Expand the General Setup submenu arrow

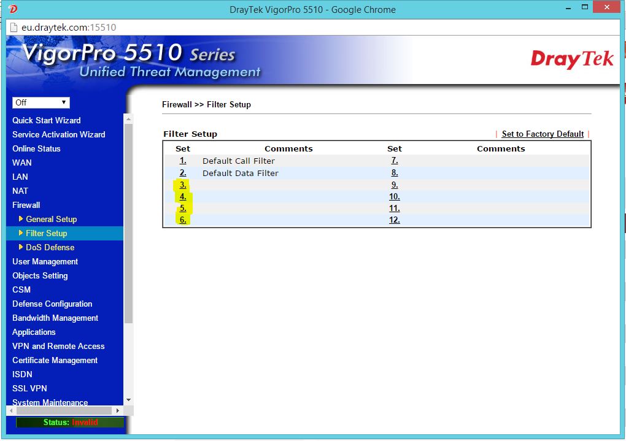click(21, 219)
